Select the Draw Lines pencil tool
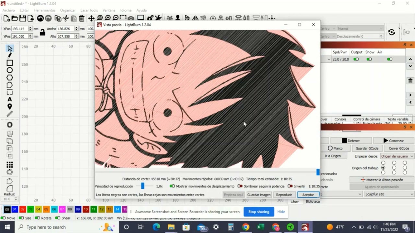Screen dimensions: 415x233 click(10, 56)
